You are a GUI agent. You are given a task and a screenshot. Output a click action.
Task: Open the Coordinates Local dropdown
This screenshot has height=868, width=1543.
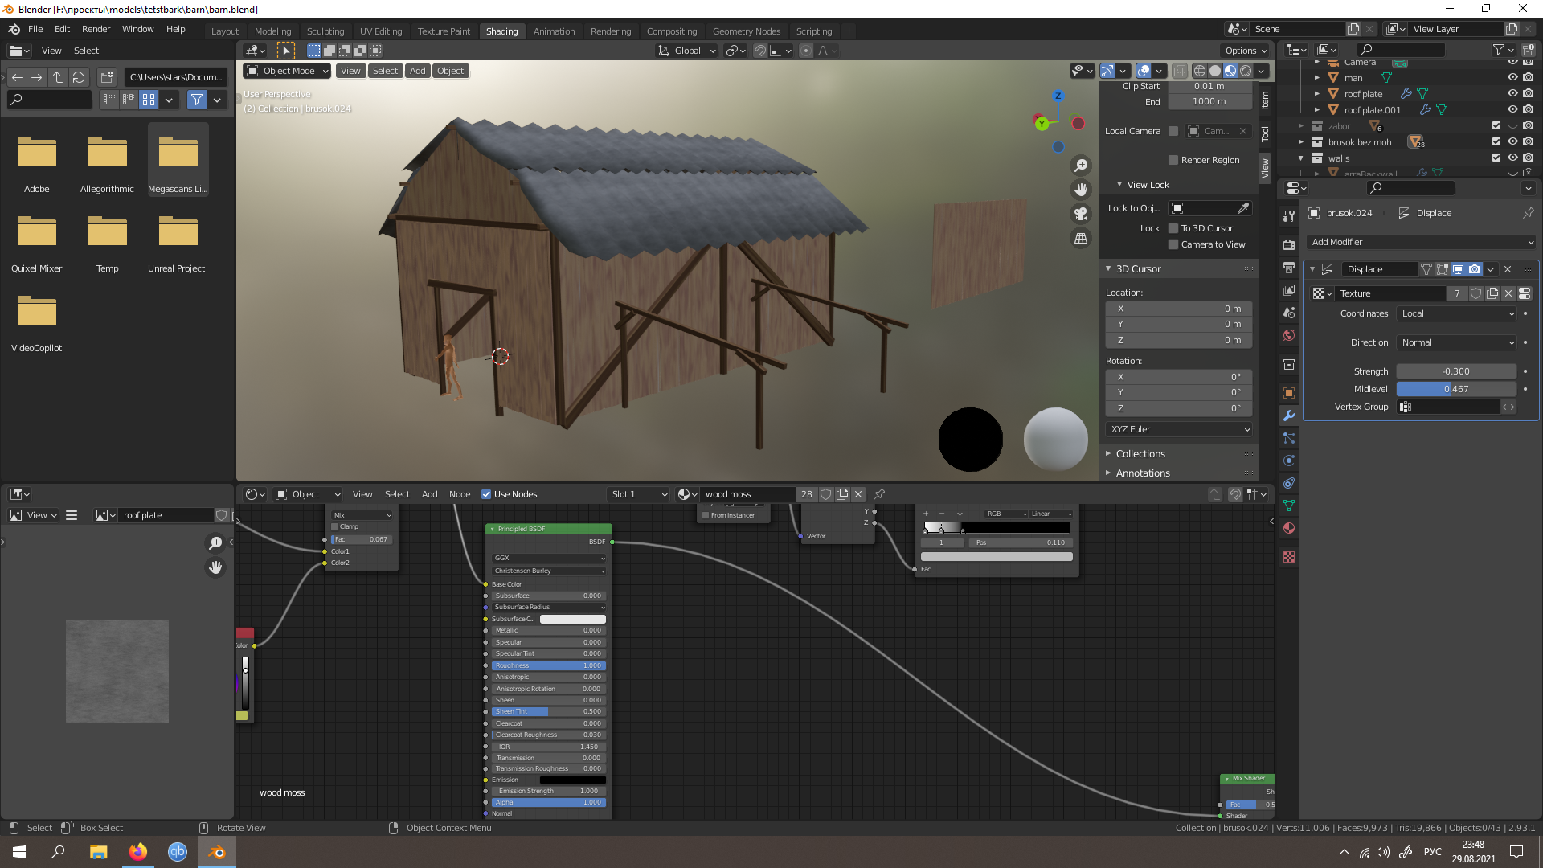pos(1457,313)
